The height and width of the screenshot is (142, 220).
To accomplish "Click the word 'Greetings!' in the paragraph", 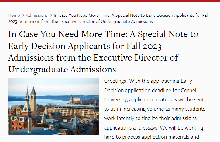I will tap(116, 81).
